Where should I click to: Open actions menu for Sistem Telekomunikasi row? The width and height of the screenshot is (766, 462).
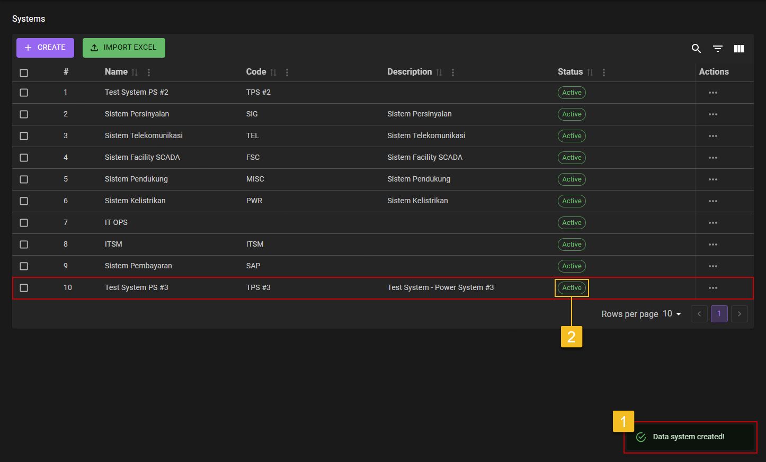712,136
